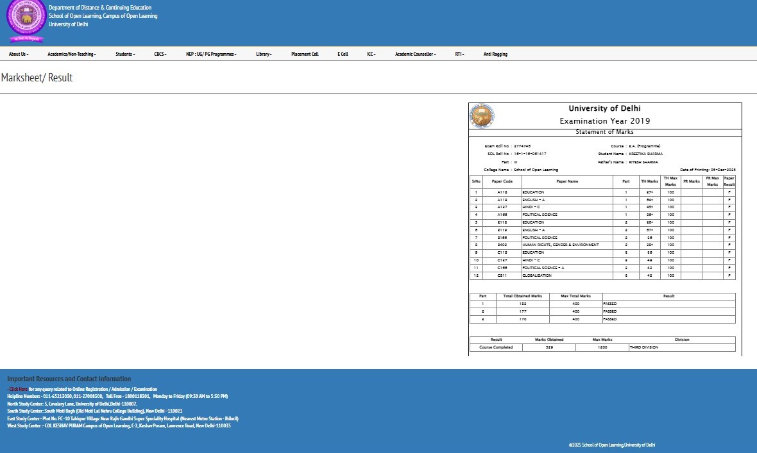This screenshot has height=453, width=757.
Task: Open the Academics/Non-Teaching dropdown
Action: [x=71, y=54]
